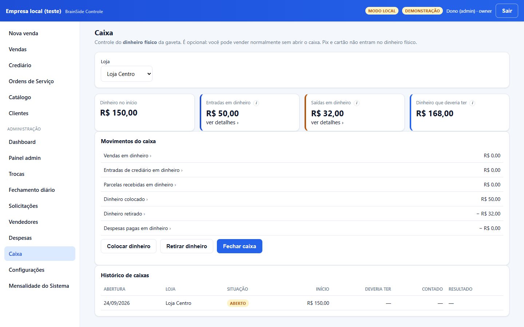This screenshot has width=524, height=327.
Task: Open Vendedores in the sidebar
Action: click(40, 222)
